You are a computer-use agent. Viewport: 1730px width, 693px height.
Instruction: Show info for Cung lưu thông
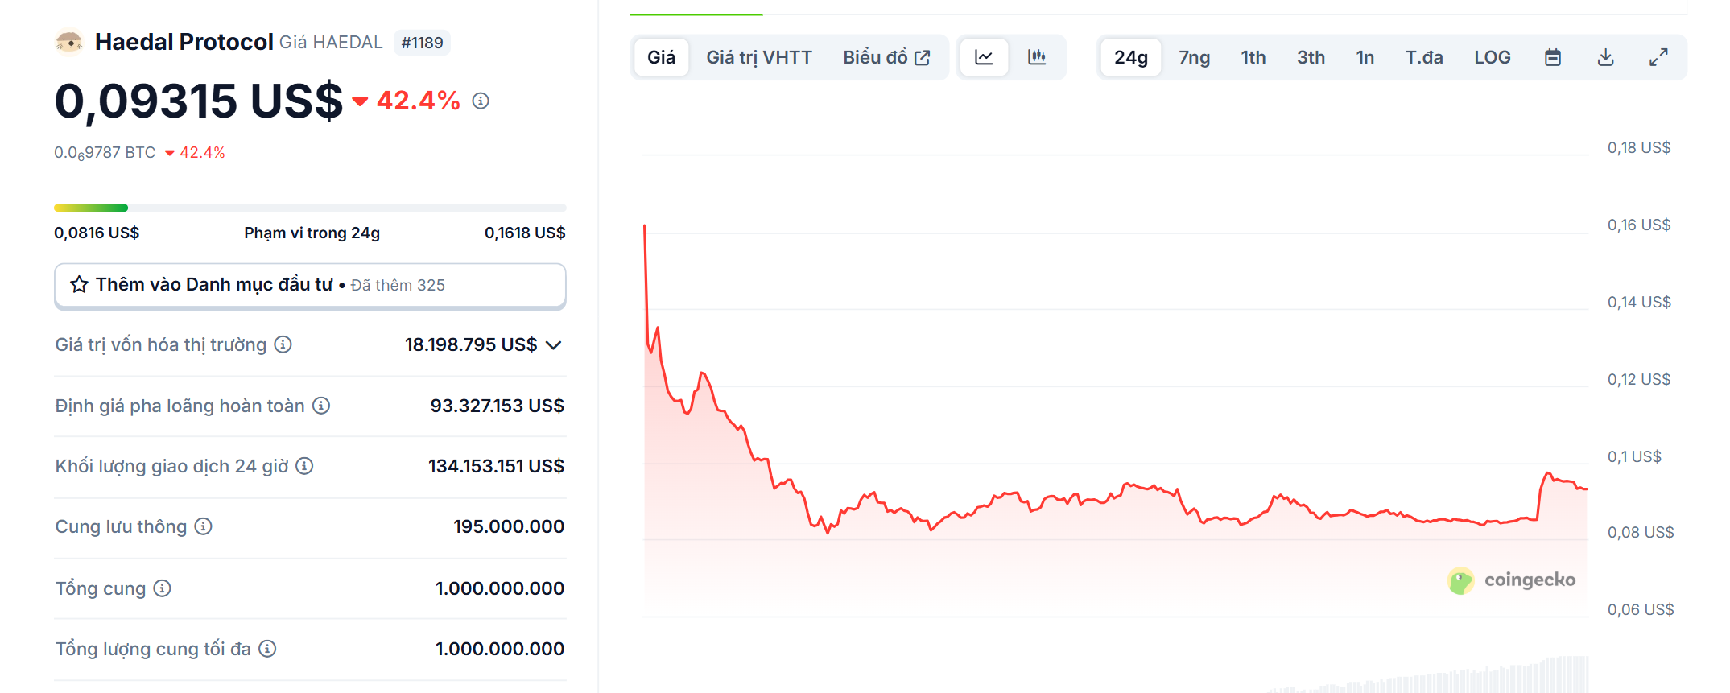204,526
